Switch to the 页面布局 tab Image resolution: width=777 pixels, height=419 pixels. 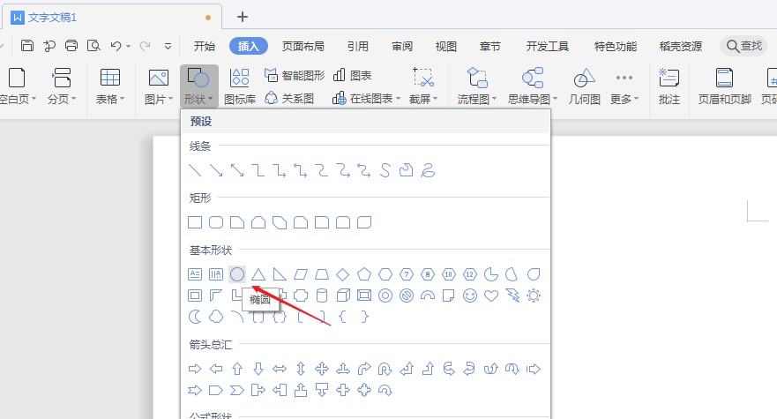point(303,47)
